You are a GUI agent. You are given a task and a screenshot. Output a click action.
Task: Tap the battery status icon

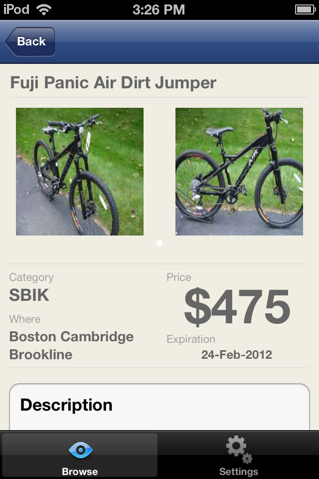click(304, 9)
